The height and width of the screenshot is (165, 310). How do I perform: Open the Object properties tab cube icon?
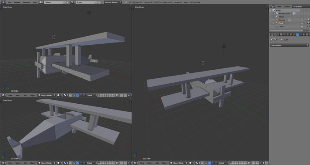point(291,34)
